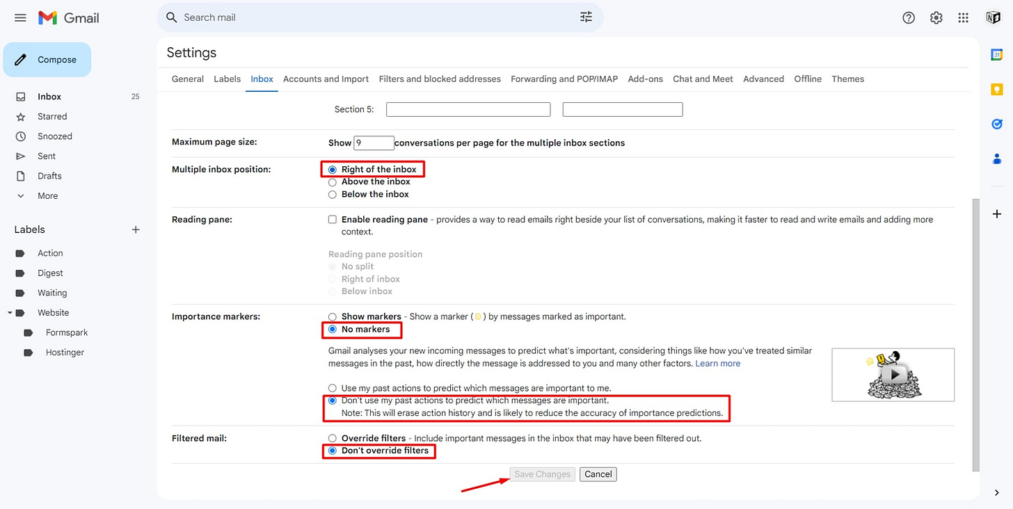Click the maximum page size input field
The height and width of the screenshot is (509, 1013).
pos(374,143)
